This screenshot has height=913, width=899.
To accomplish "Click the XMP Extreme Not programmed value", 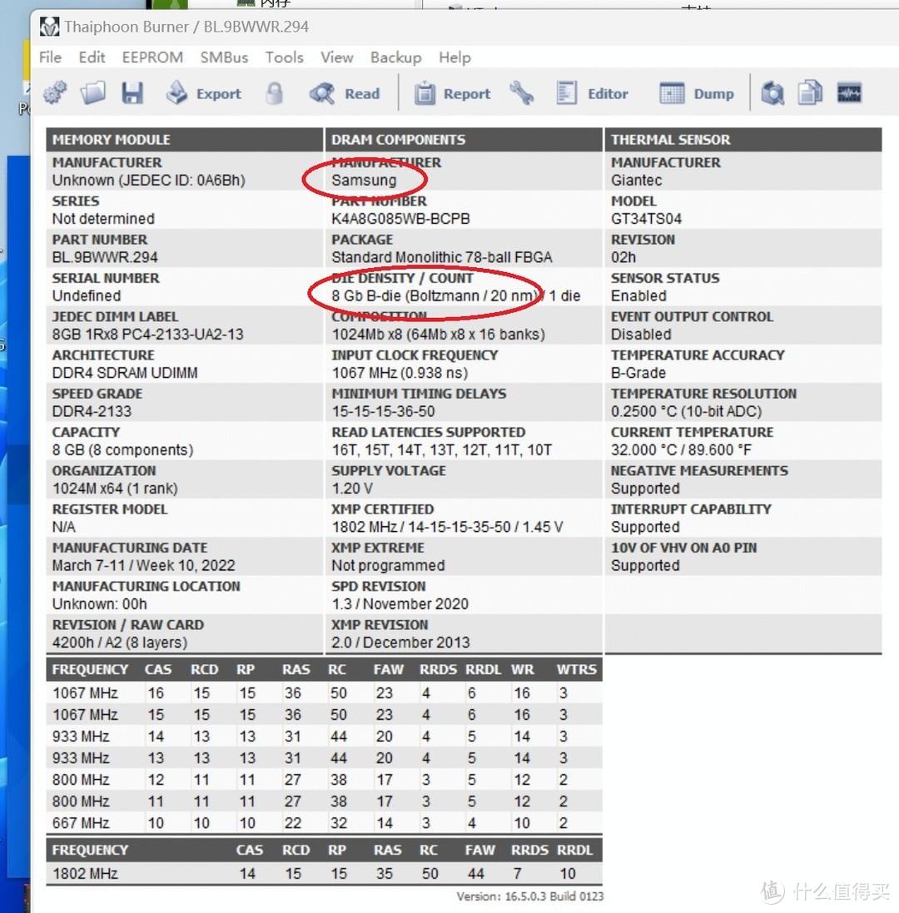I will pyautogui.click(x=388, y=565).
